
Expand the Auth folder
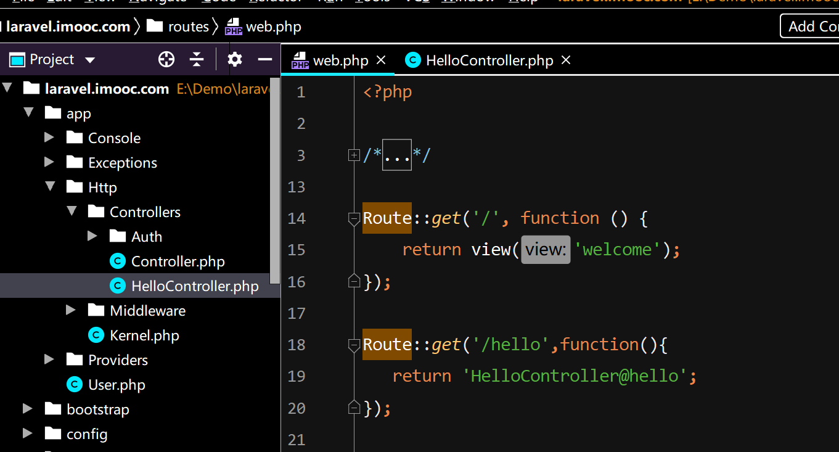pos(92,236)
